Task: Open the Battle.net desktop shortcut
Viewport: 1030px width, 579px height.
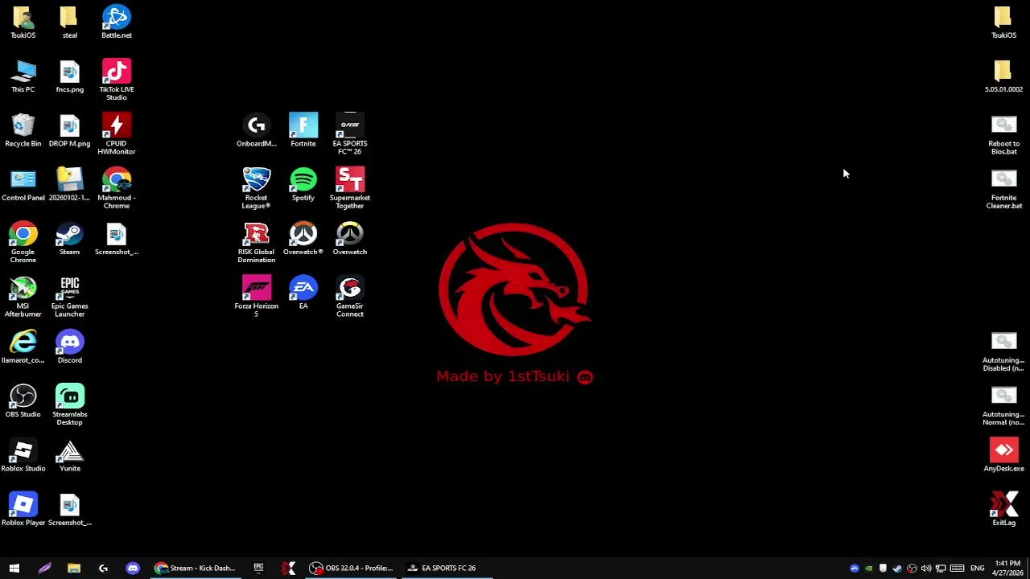Action: click(x=117, y=22)
